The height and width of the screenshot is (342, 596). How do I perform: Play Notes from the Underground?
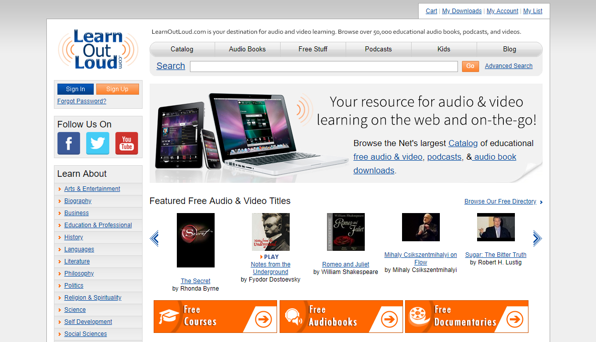tap(270, 257)
